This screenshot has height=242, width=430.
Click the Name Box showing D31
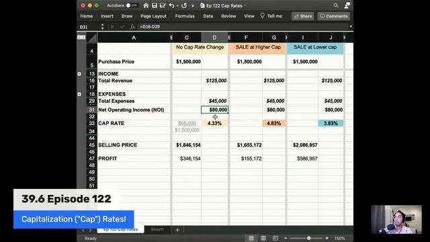[88, 27]
